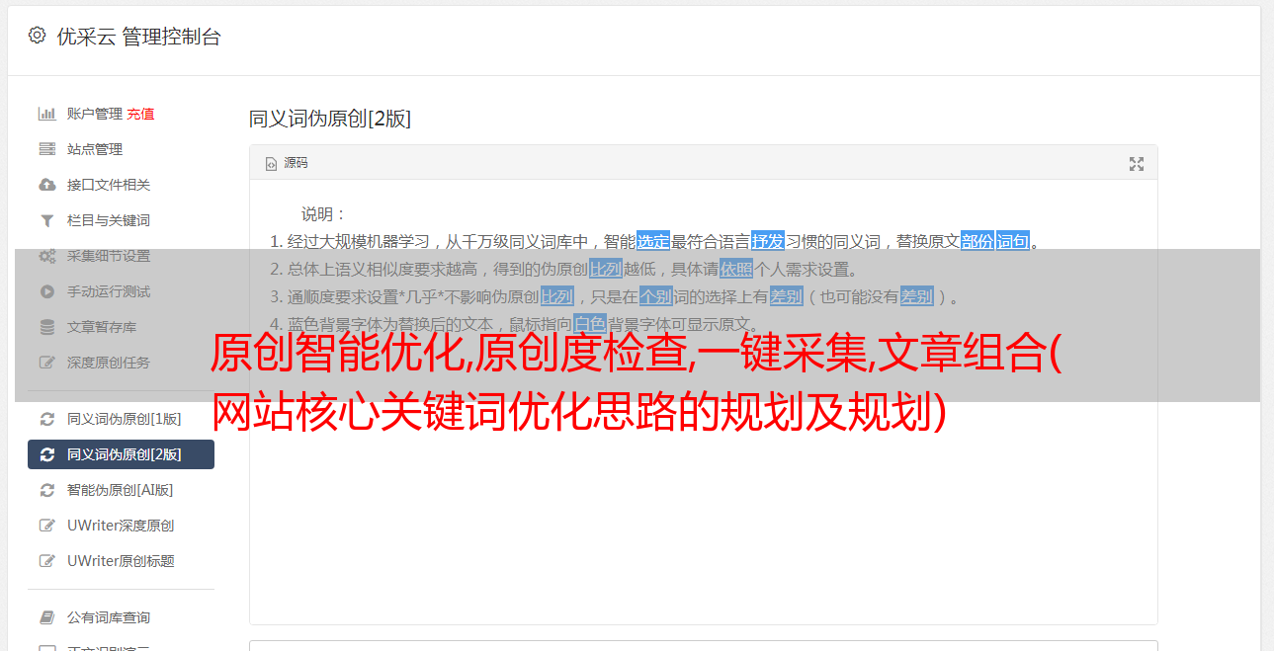Screen dimensions: 1274x651
Task: Click the 源码 source code button
Action: [x=287, y=163]
